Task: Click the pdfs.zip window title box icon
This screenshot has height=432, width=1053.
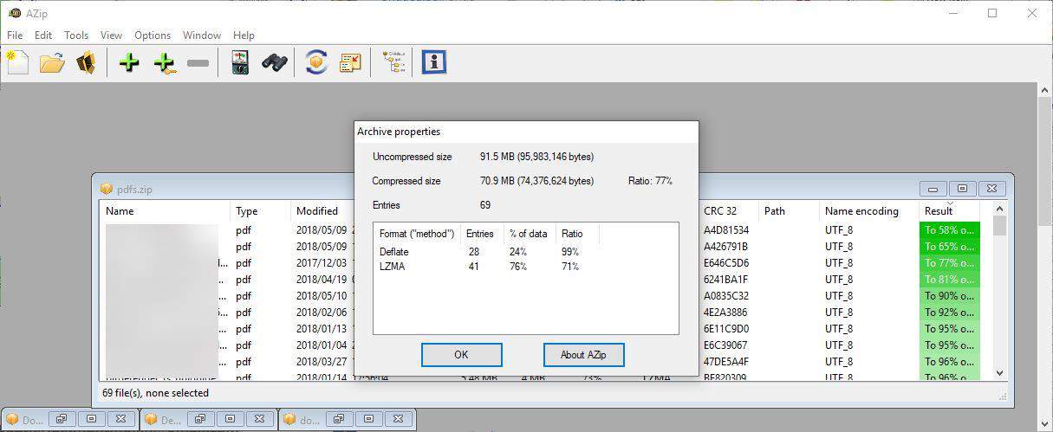Action: 107,189
